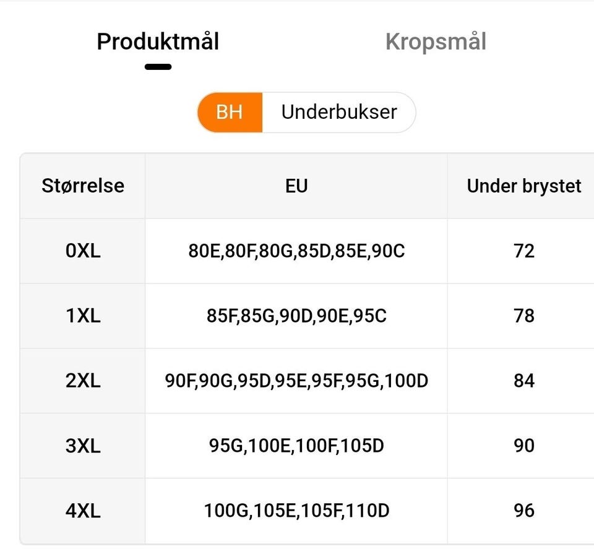Image resolution: width=594 pixels, height=549 pixels.
Task: Select the 4XL size row label
Action: click(83, 511)
